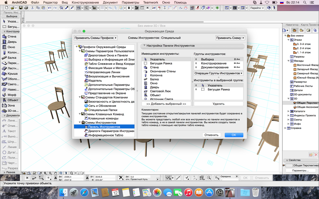Select Конструирование tool group

[214, 63]
